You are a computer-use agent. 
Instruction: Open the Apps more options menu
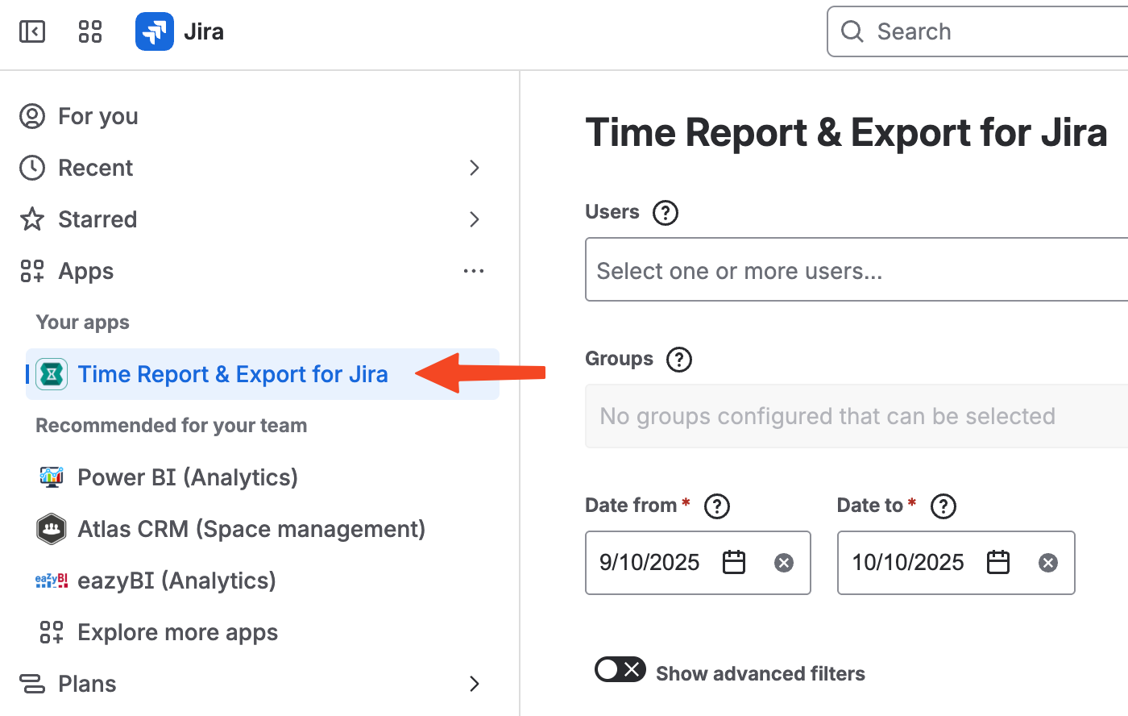[x=474, y=271]
